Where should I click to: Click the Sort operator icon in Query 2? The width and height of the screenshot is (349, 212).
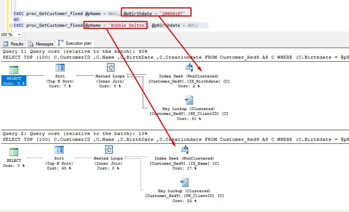pyautogui.click(x=59, y=150)
